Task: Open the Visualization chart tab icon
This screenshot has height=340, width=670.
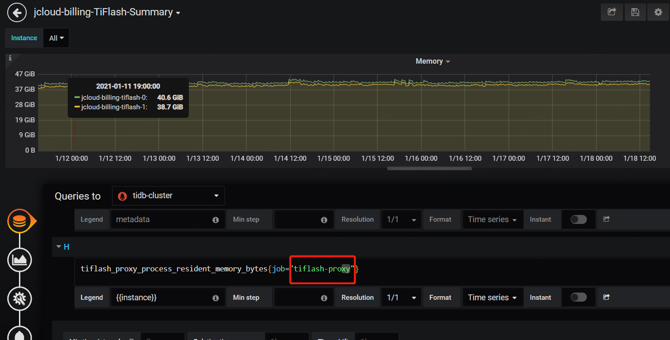Action: pyautogui.click(x=20, y=260)
